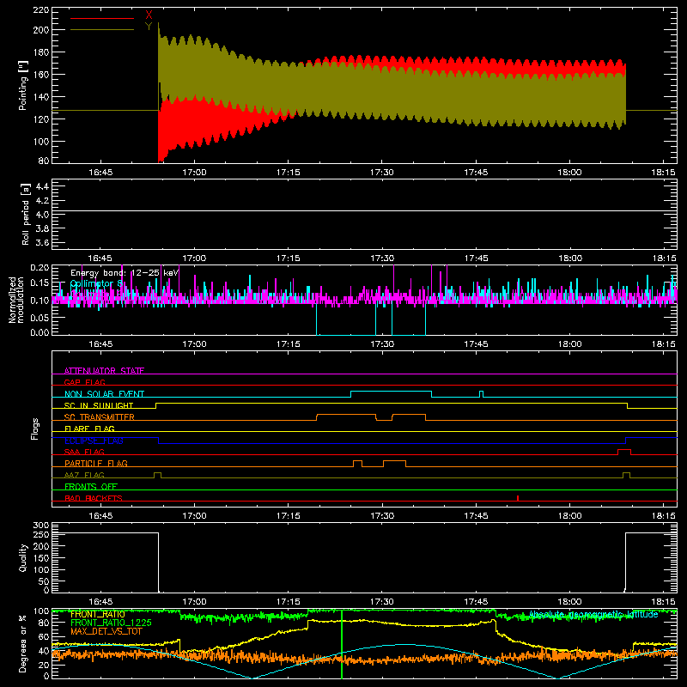Click the SAA_FLAG label

pos(84,452)
